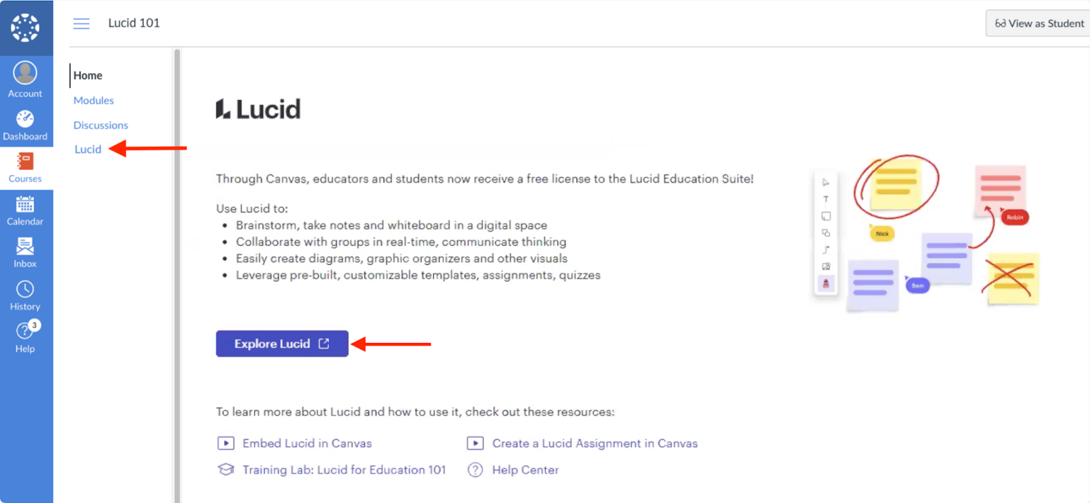Viewport: 1090px width, 503px height.
Task: Open Modules in course navigation
Action: point(94,101)
